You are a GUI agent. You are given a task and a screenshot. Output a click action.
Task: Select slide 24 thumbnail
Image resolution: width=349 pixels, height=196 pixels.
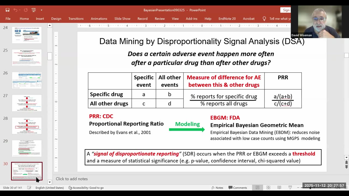[27, 35]
